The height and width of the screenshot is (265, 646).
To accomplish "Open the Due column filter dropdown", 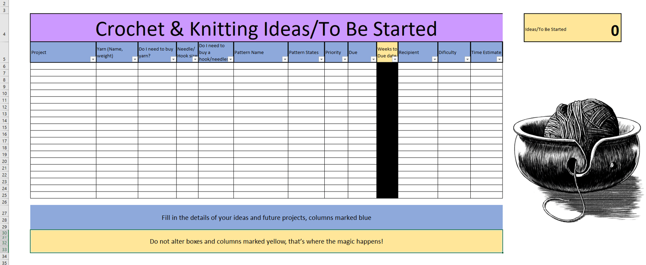I will click(x=373, y=59).
